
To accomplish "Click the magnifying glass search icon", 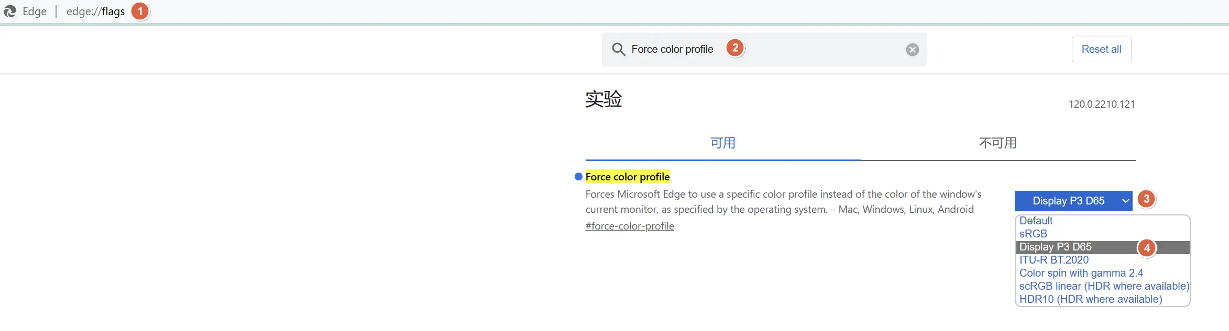I will 619,49.
